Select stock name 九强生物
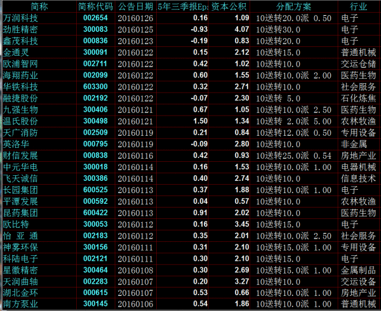 pos(20,110)
